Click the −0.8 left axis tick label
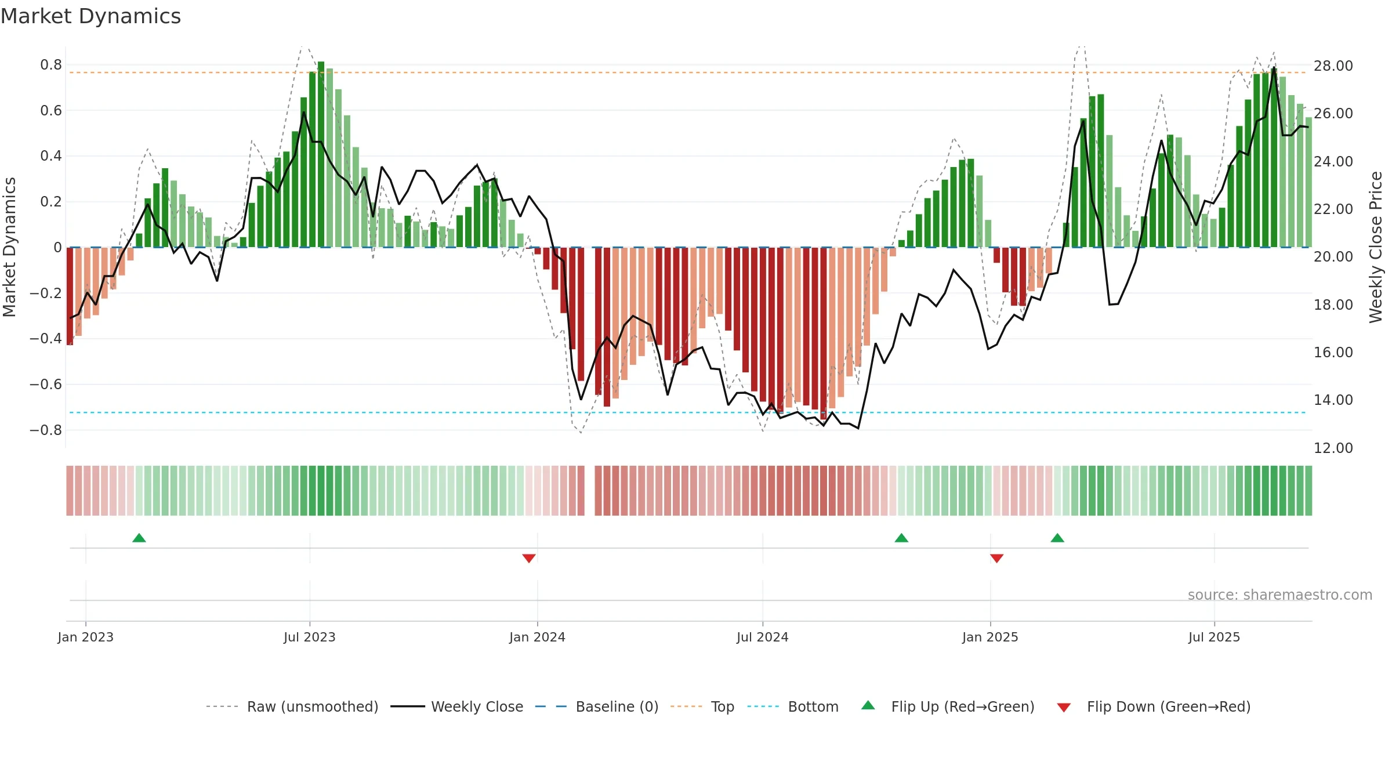Image resolution: width=1392 pixels, height=783 pixels. tap(46, 430)
